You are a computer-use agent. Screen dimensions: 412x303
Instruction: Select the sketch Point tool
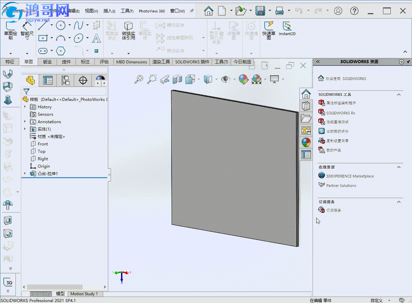[96, 51]
